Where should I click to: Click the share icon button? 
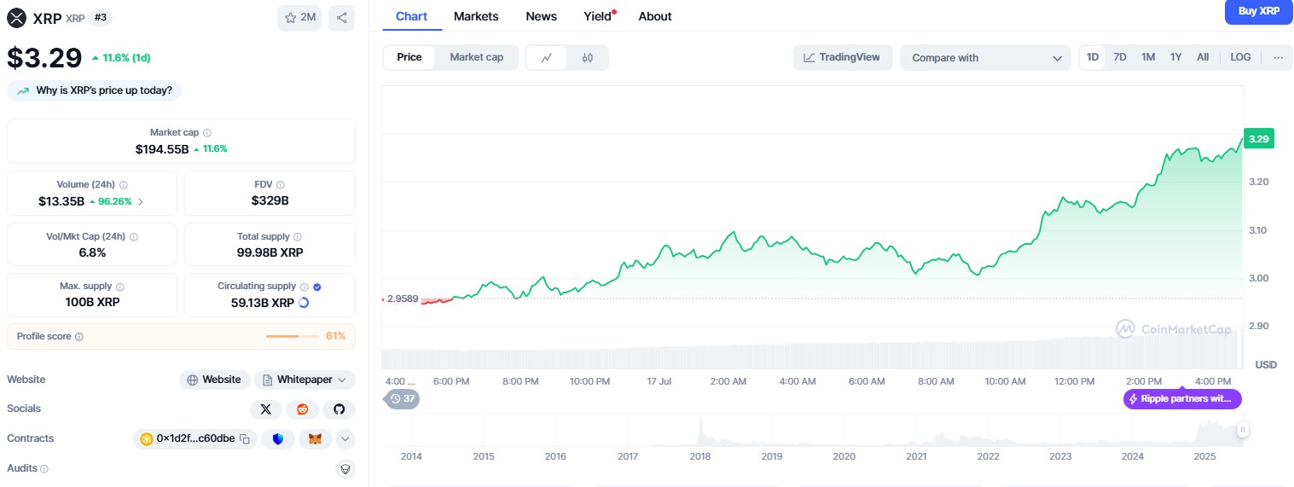tap(341, 18)
